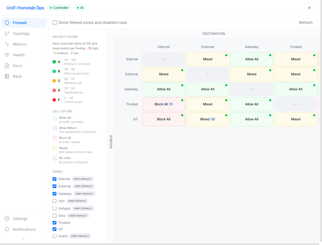Enable the Guest zone checkbox
322x245 pixels.
(54, 236)
